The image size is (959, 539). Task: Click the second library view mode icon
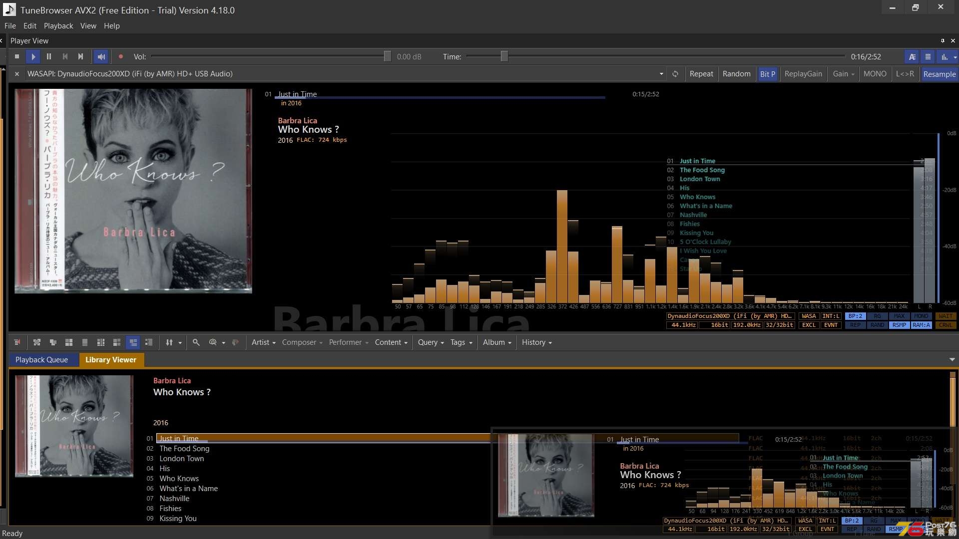pyautogui.click(x=37, y=342)
